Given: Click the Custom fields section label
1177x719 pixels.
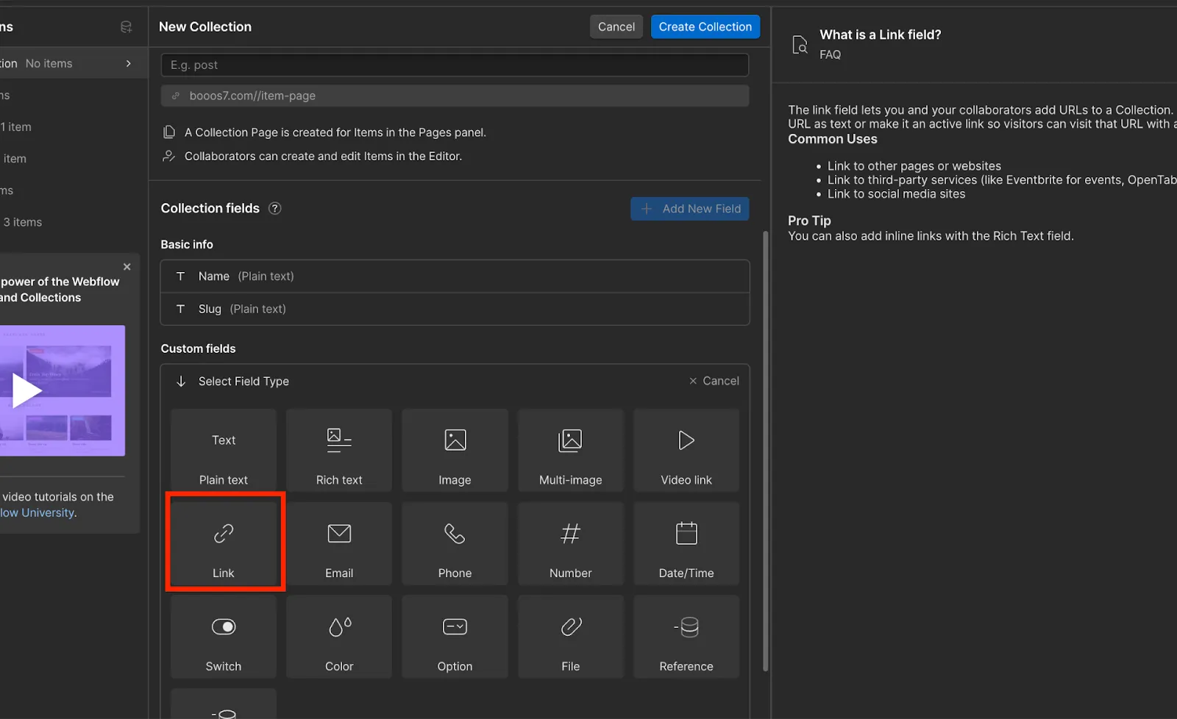Looking at the screenshot, I should click(x=199, y=348).
